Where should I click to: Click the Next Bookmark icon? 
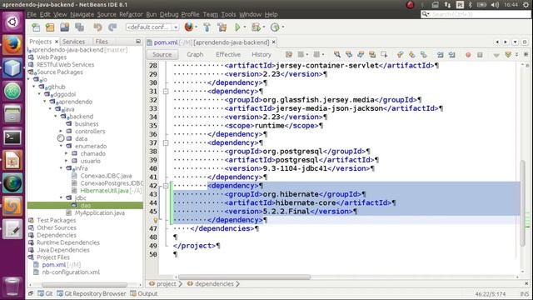point(412,54)
